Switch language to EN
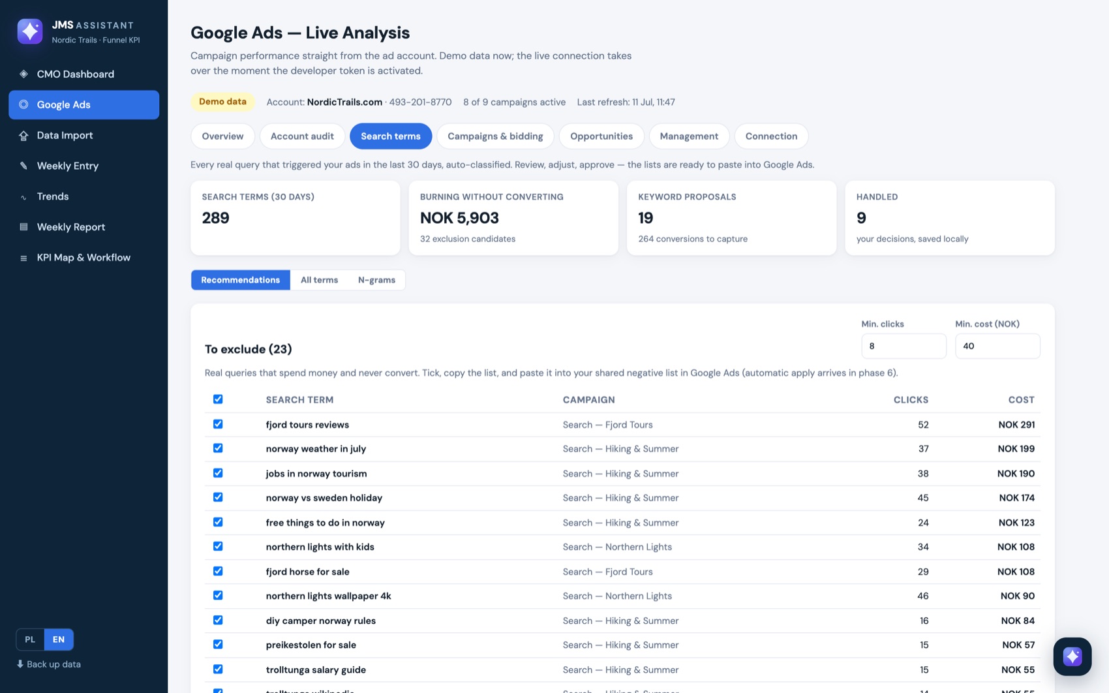Screen dimensions: 1109x693 tap(59, 639)
